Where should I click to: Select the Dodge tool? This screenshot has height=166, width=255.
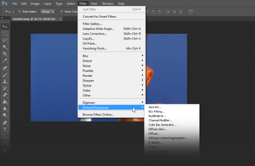(5, 115)
